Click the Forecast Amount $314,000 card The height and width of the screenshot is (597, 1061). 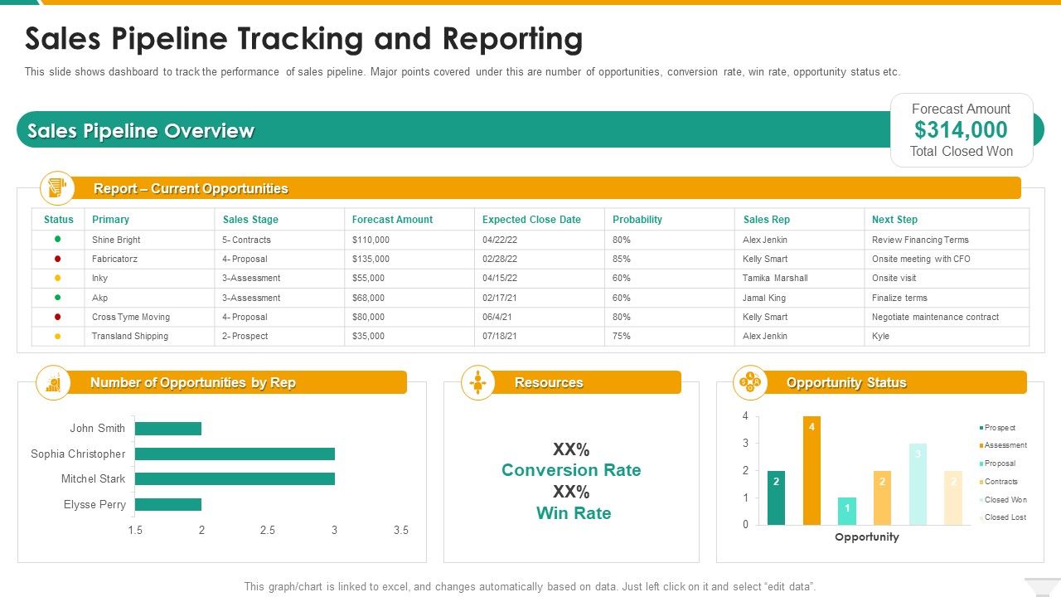962,129
